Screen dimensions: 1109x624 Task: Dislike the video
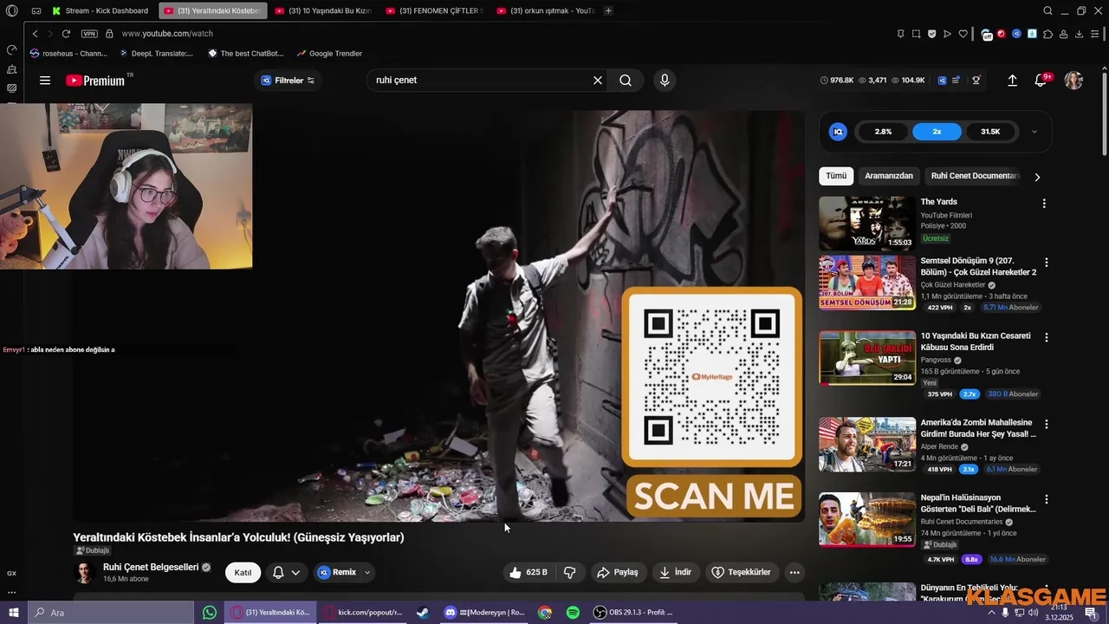click(570, 573)
